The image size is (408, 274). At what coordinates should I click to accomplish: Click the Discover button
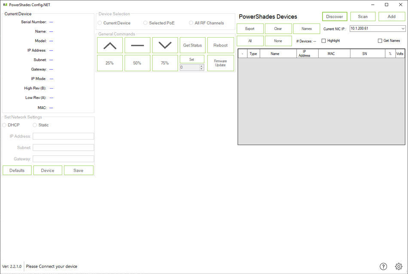tap(335, 17)
